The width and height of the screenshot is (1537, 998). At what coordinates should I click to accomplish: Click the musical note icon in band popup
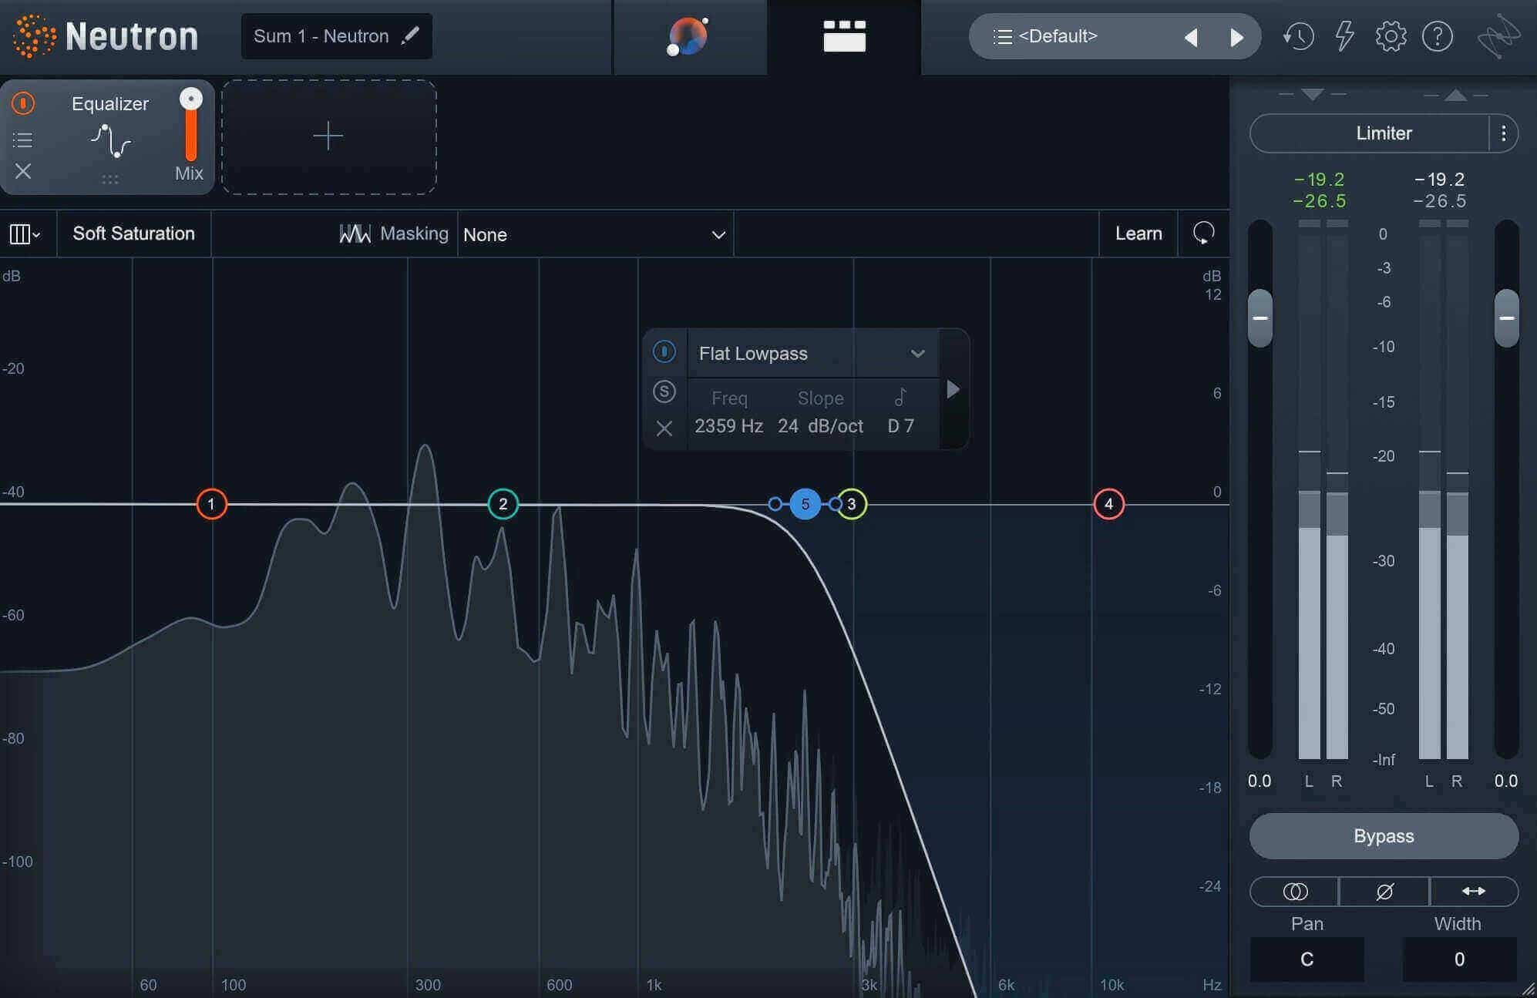900,398
